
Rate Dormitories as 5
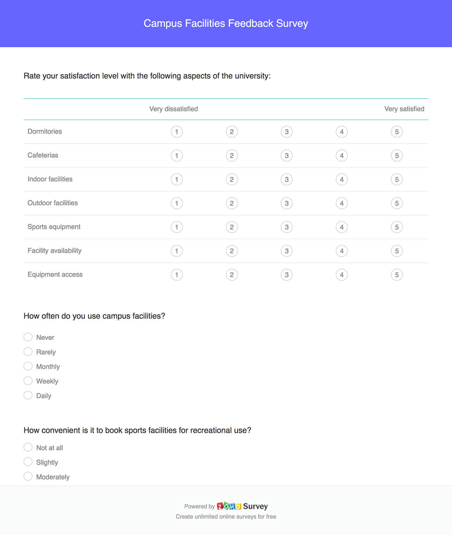[397, 132]
